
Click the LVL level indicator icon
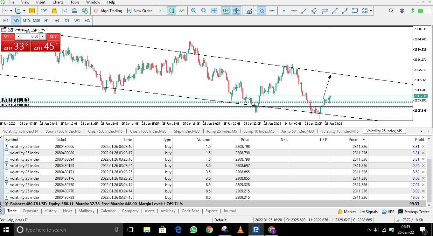pos(413,10)
